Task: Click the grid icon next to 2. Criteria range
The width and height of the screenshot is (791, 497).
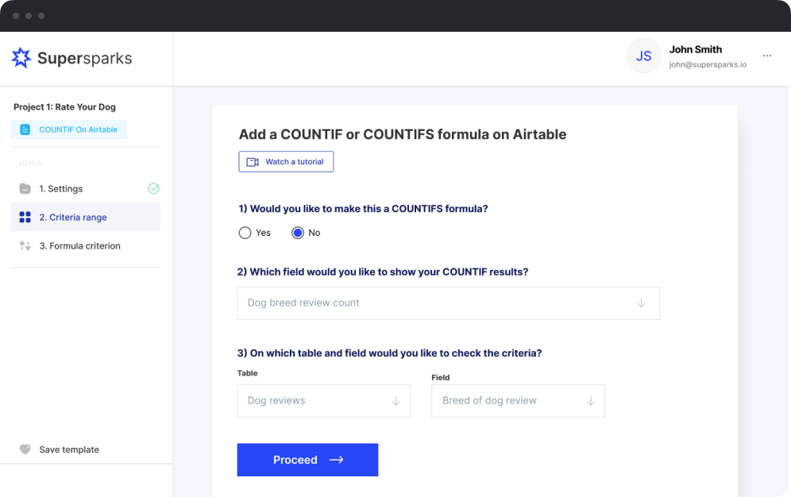Action: (x=25, y=217)
